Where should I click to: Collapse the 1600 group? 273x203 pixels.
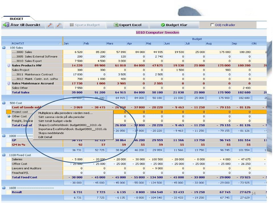pos(4,188)
